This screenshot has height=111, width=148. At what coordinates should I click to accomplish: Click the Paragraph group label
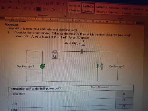[43, 15]
